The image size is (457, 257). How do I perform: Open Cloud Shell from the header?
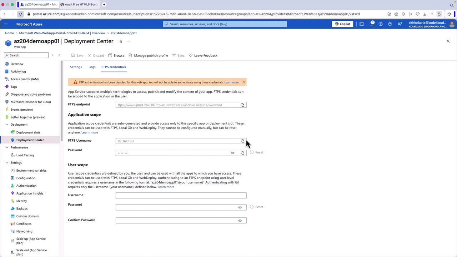pos(362,24)
